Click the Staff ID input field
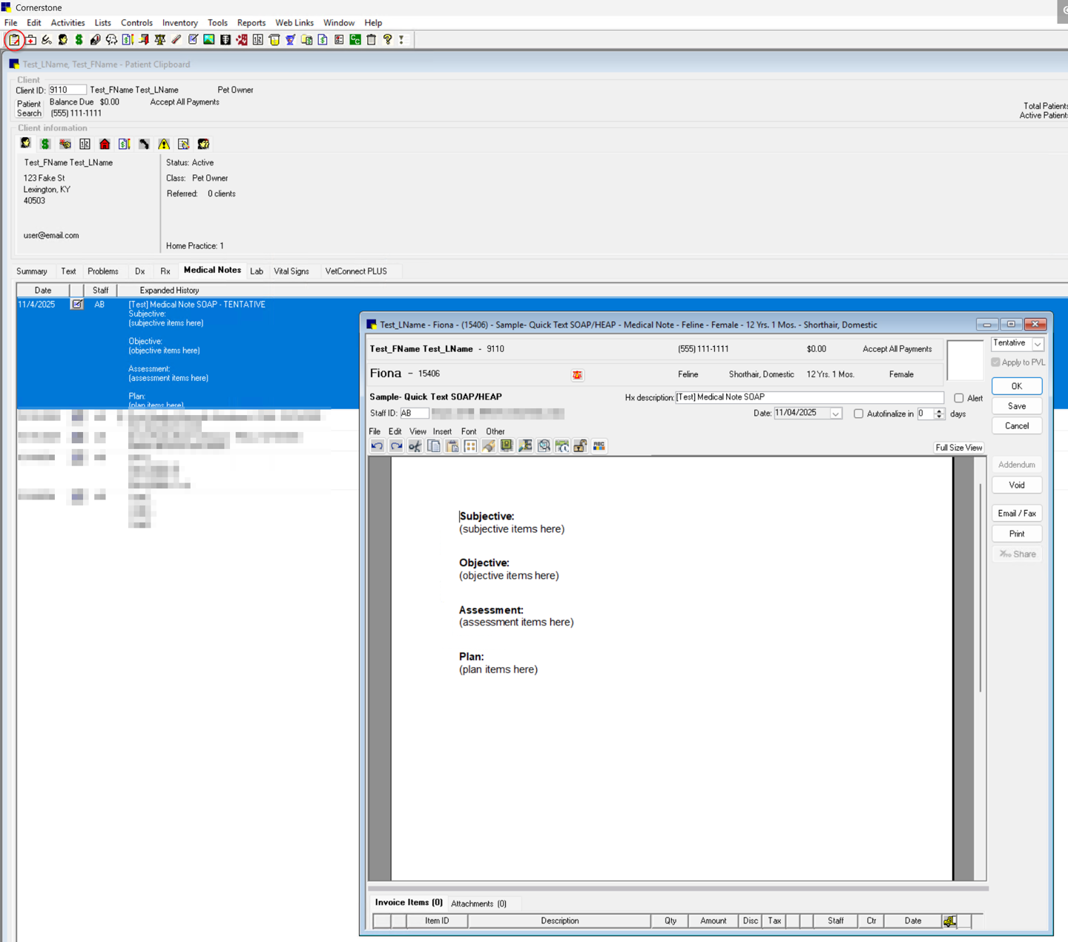 point(415,414)
